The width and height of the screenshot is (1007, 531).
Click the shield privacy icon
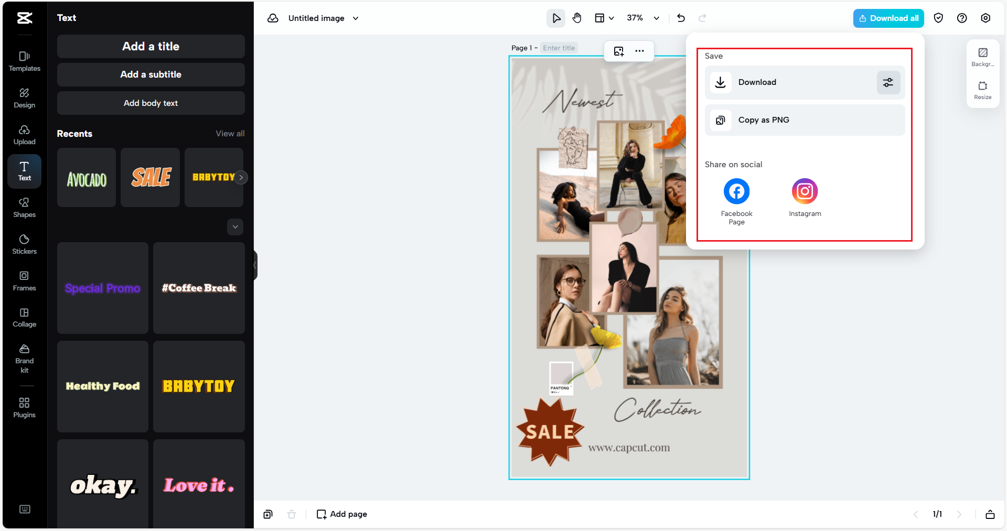tap(938, 18)
